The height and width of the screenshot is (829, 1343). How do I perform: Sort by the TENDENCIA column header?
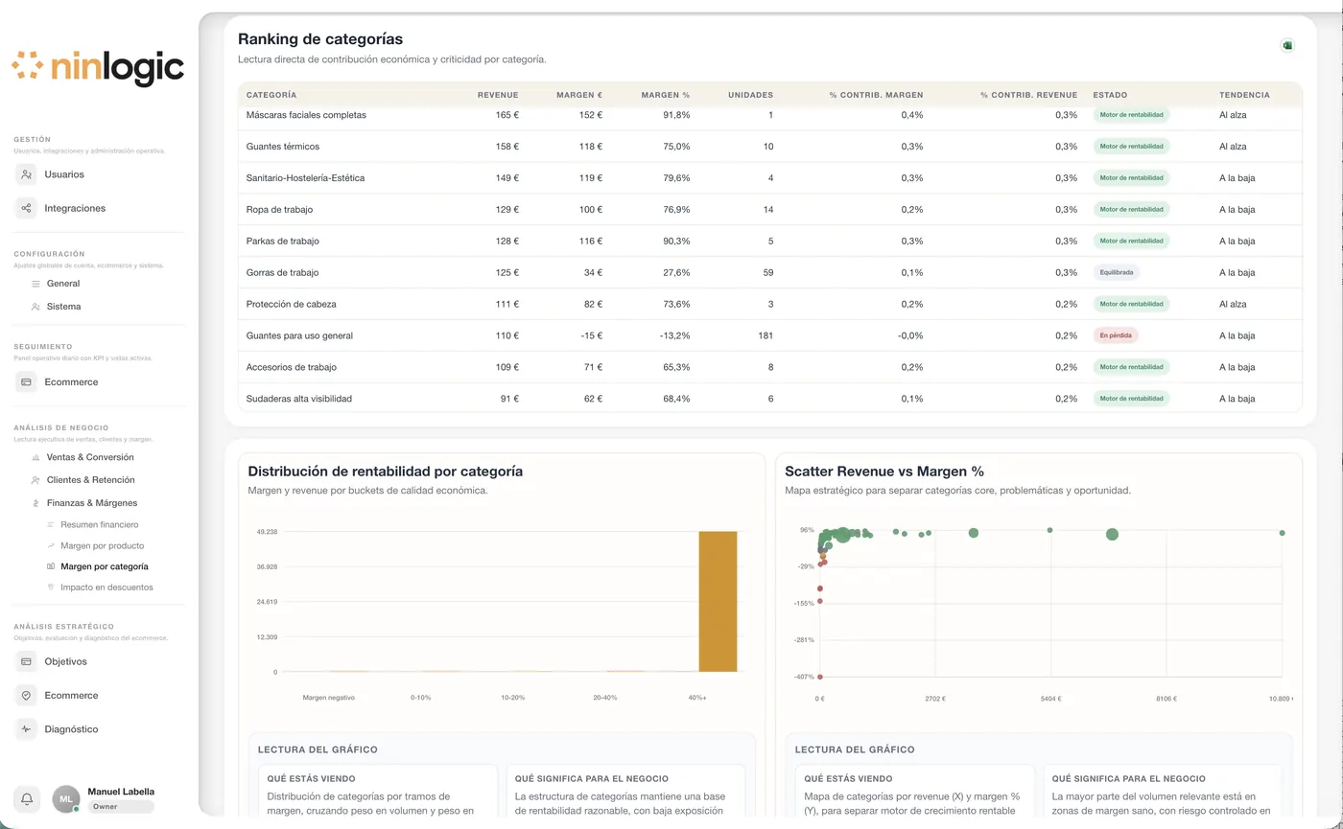(x=1244, y=95)
